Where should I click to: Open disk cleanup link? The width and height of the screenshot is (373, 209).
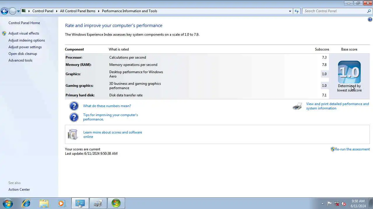(23, 54)
